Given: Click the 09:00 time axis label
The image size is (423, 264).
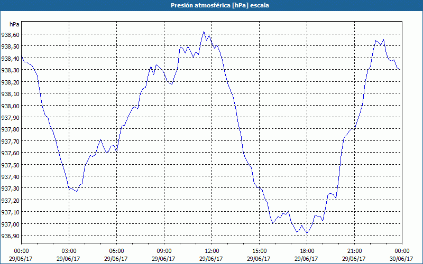Looking at the screenshot, I should point(164,251).
